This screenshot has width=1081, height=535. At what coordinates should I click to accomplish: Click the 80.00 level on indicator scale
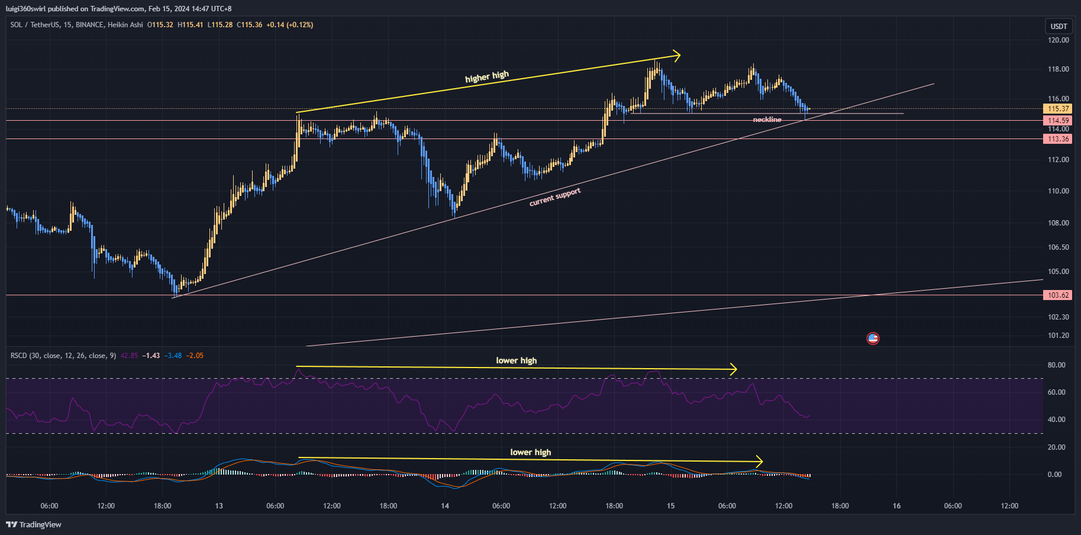(1056, 365)
